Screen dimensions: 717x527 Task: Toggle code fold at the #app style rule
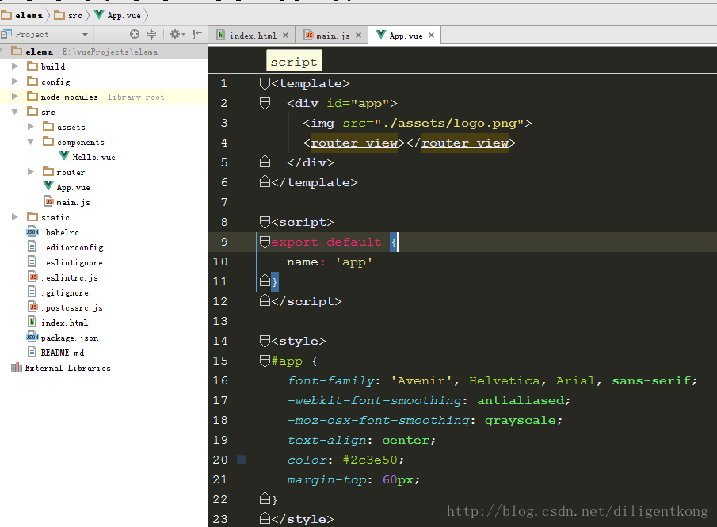(x=265, y=361)
